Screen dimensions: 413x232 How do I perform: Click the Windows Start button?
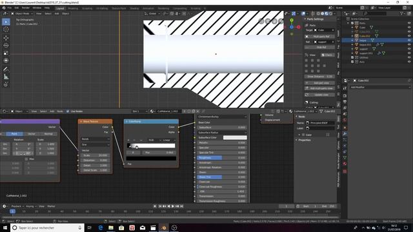click(5, 227)
